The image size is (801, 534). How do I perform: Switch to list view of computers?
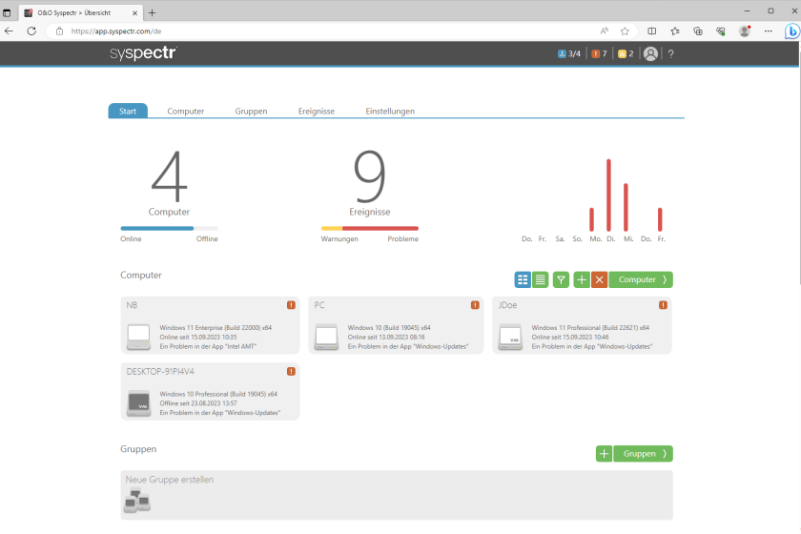pos(540,279)
